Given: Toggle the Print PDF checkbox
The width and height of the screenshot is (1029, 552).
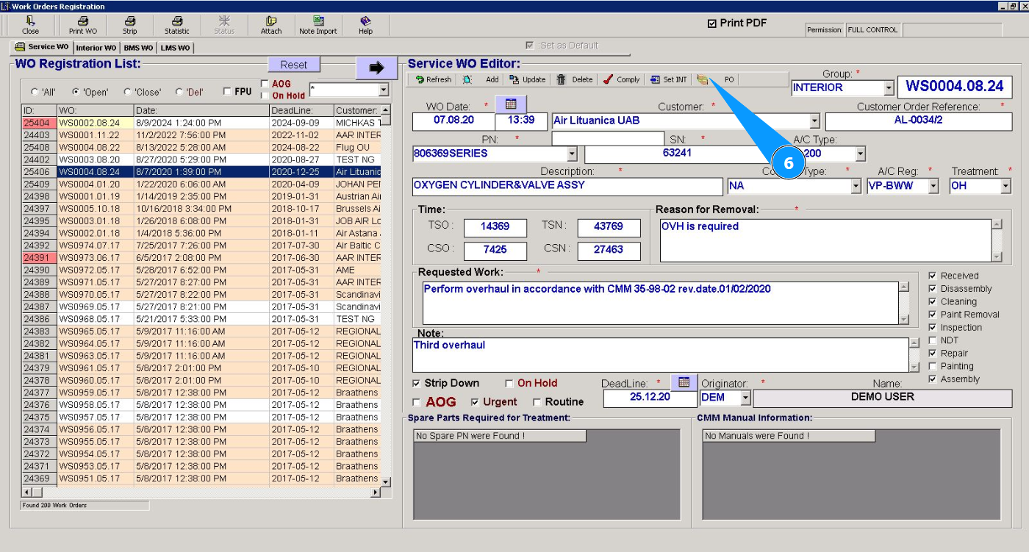Looking at the screenshot, I should tap(711, 24).
